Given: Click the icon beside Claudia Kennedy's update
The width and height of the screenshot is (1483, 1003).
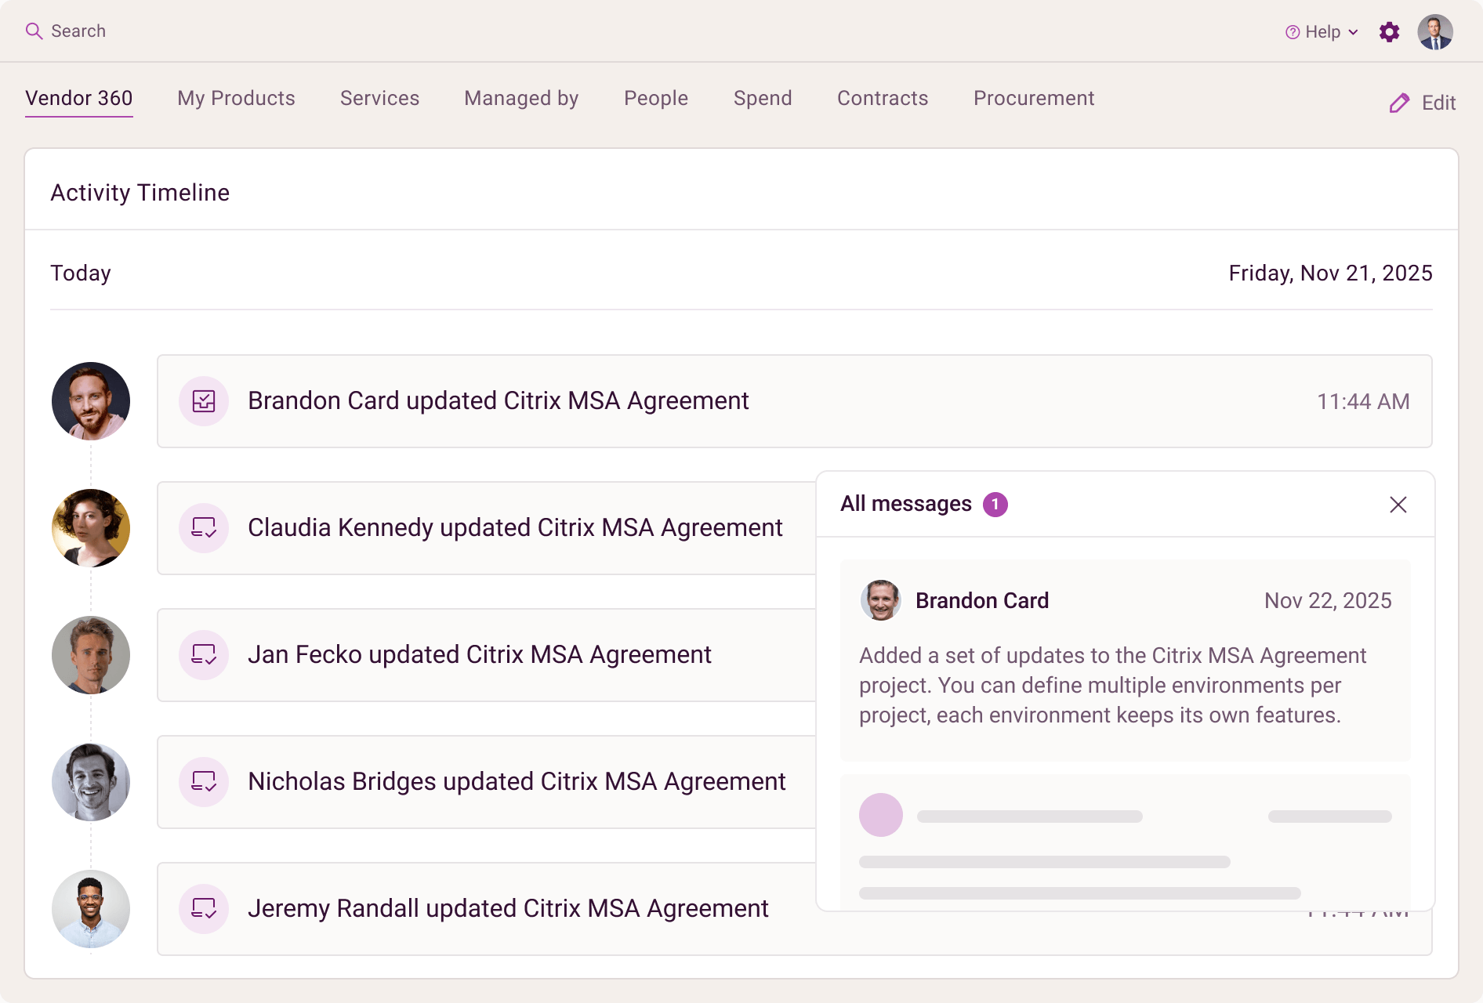Looking at the screenshot, I should 204,528.
